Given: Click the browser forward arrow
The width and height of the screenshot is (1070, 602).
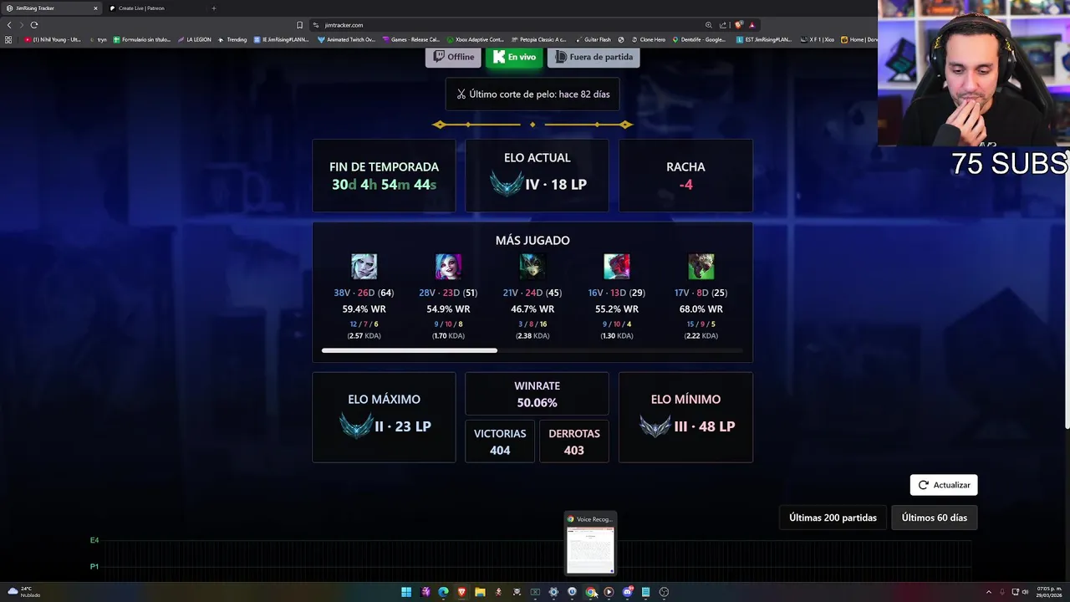Looking at the screenshot, I should 22,25.
